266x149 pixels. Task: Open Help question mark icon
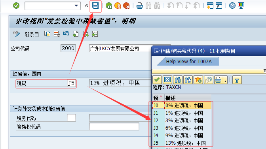coord(232,6)
